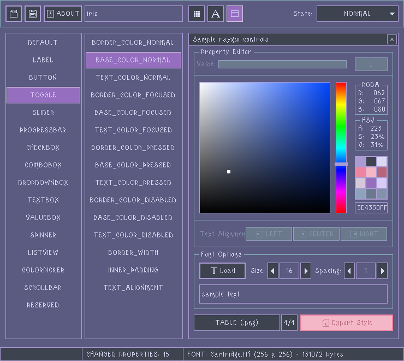Increase font spacing with right arrow
Image resolution: width=404 pixels, height=361 pixels.
click(382, 271)
